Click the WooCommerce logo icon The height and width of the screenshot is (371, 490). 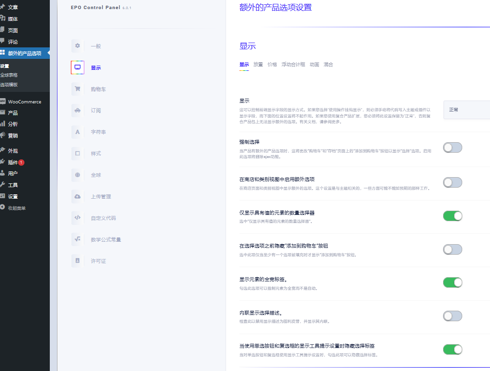(x=2, y=101)
